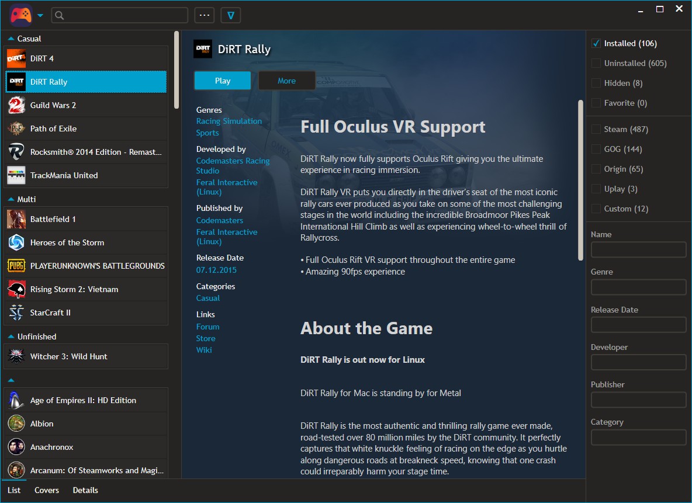This screenshot has width=692, height=503.
Task: Click the Battlefield 1 icon
Action: 16,219
